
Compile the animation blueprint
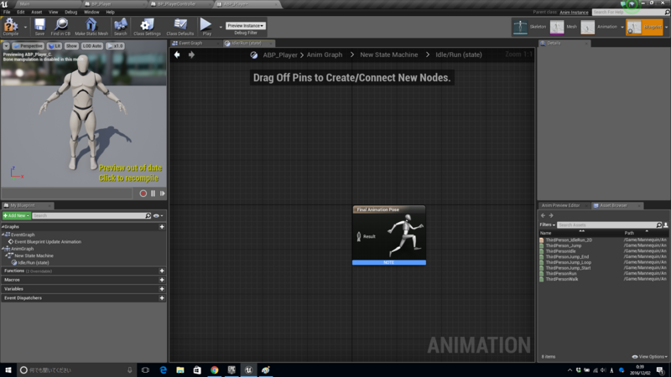[x=11, y=27]
